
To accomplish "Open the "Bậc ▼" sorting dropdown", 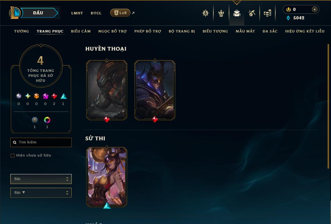I will [41, 192].
